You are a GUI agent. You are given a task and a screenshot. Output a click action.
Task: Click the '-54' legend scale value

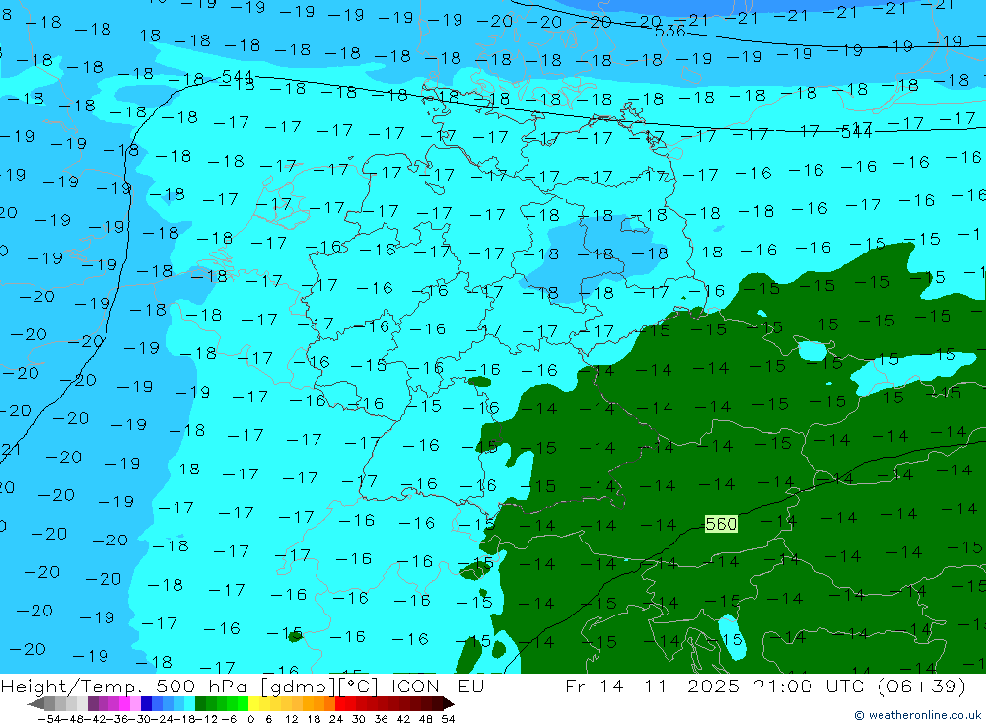point(49,719)
